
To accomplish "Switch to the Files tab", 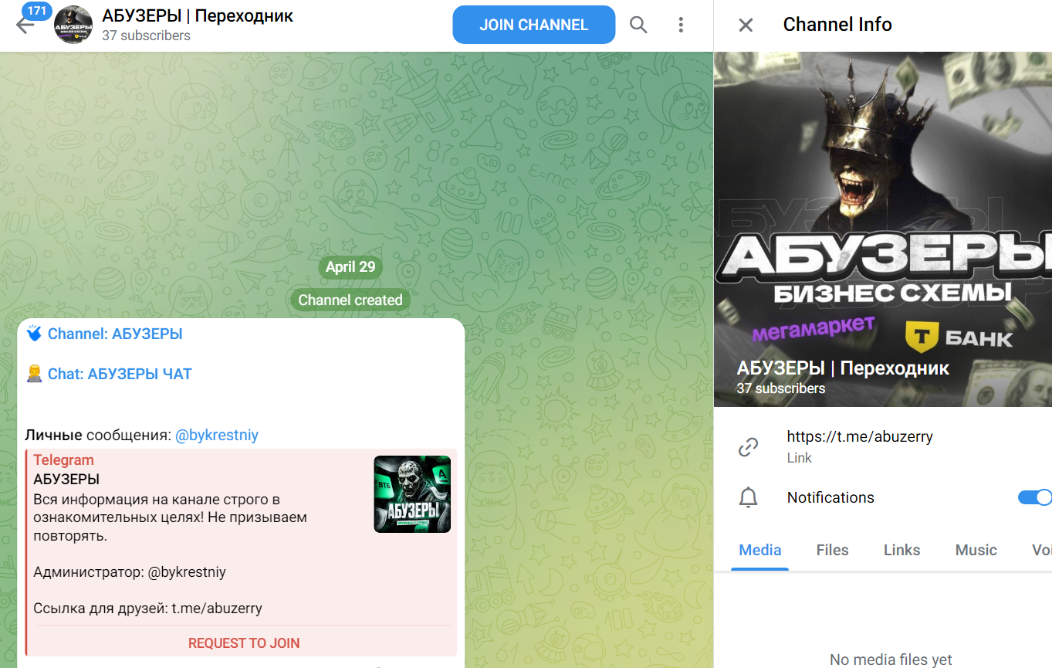I will (832, 550).
